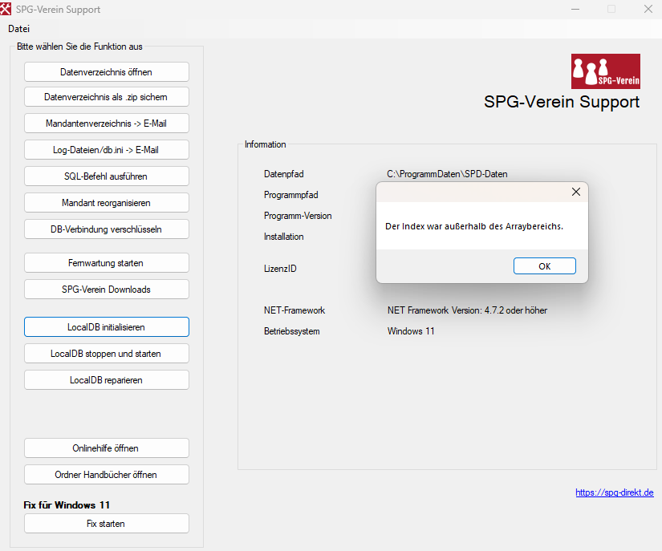662x551 pixels.
Task: Click the Windows 11 Betriebssystem value
Action: 411,331
